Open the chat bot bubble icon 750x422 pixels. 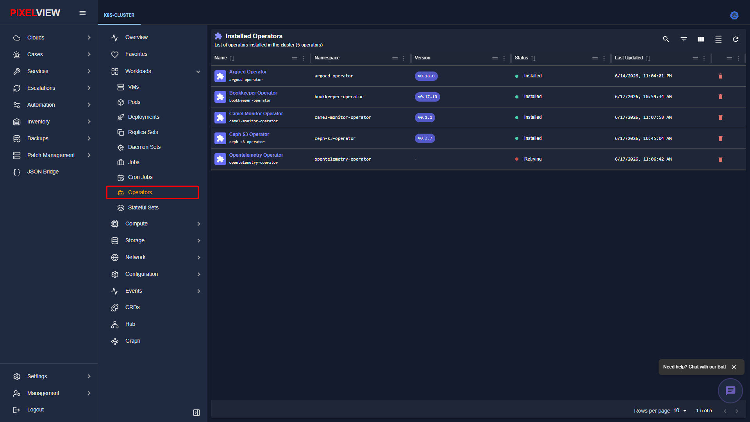pos(730,390)
